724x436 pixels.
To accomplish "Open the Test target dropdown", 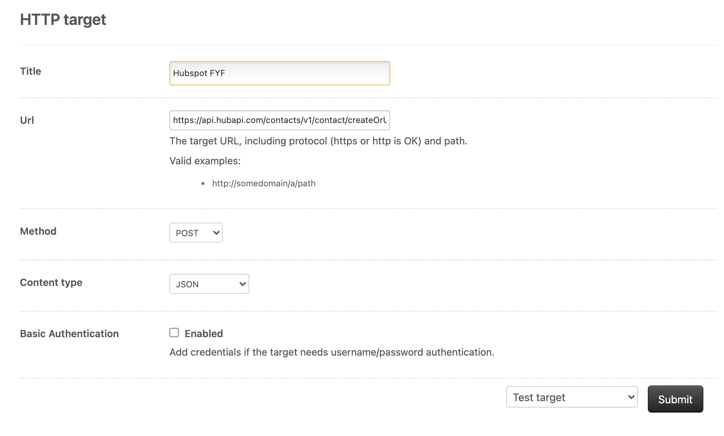I will point(571,397).
